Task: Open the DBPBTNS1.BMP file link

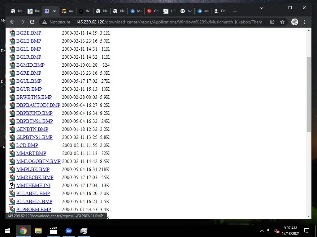Action: click(35, 121)
